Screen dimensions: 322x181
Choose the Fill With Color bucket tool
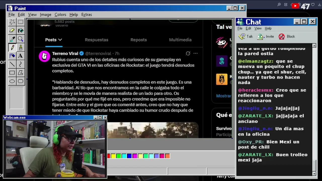tap(21, 30)
